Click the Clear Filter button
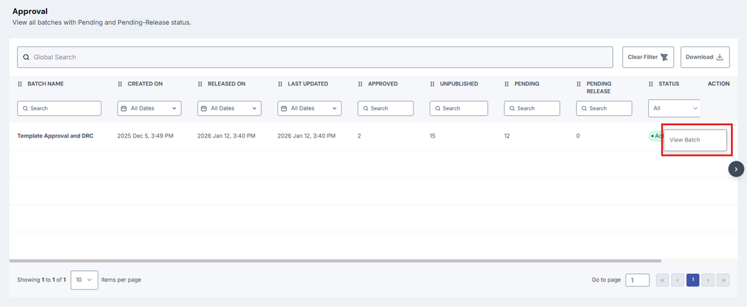This screenshot has width=747, height=307. [648, 57]
